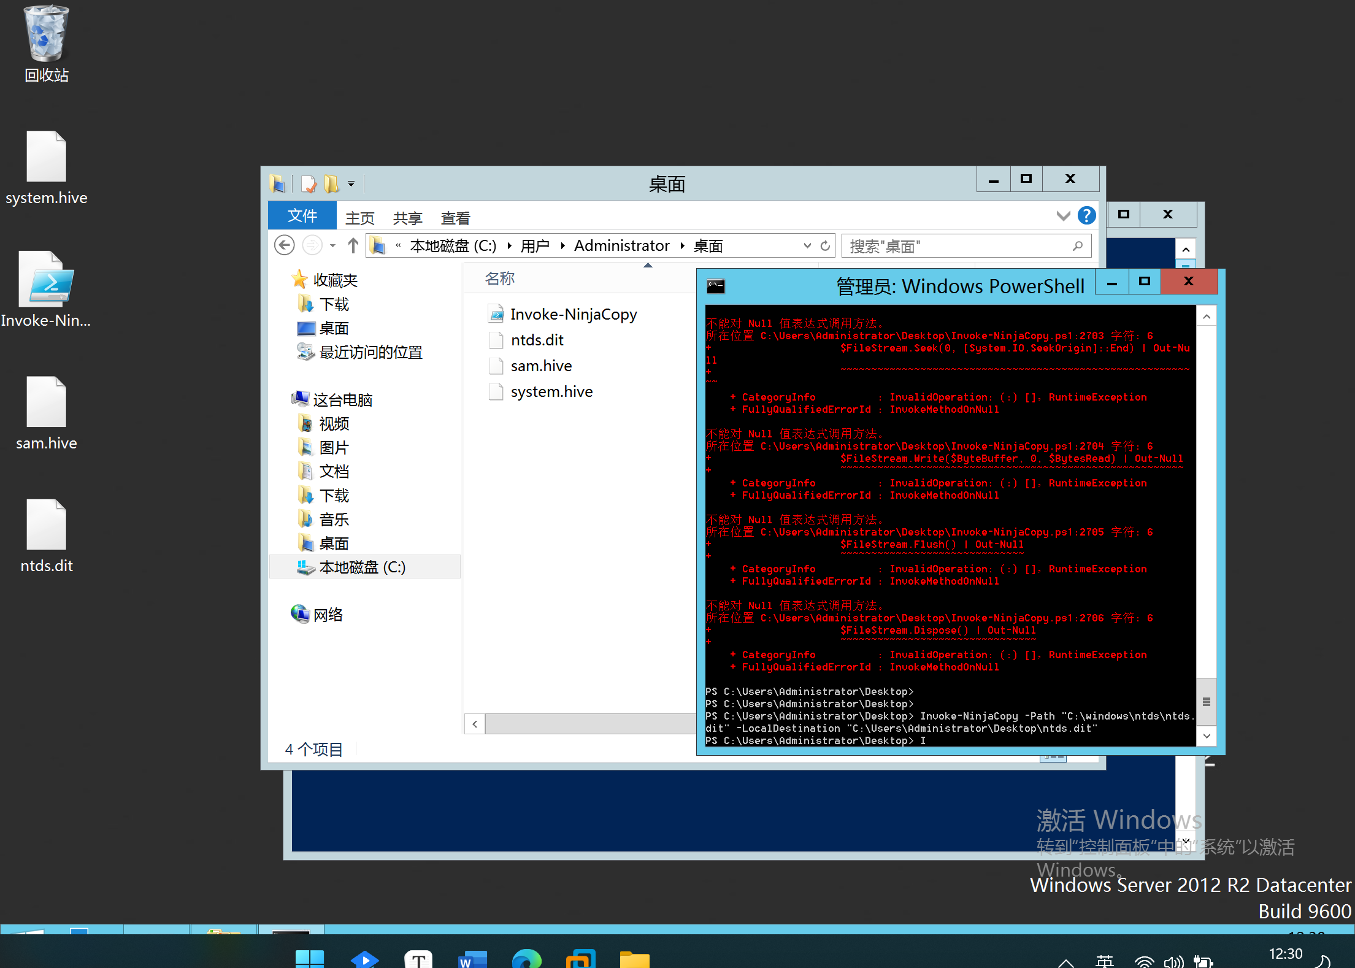This screenshot has height=968, width=1355.
Task: Click the refresh icon in address bar
Action: pos(825,246)
